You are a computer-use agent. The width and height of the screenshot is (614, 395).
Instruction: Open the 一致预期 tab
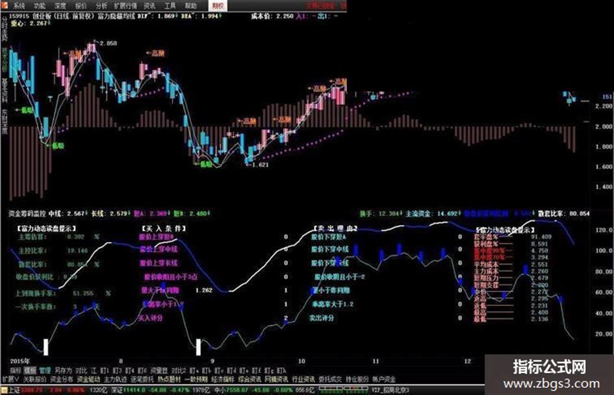coord(196,379)
